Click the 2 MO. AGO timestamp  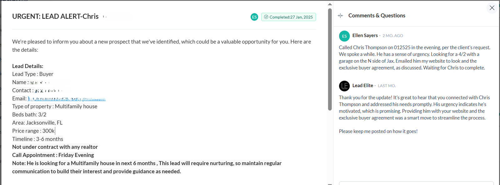tap(393, 36)
